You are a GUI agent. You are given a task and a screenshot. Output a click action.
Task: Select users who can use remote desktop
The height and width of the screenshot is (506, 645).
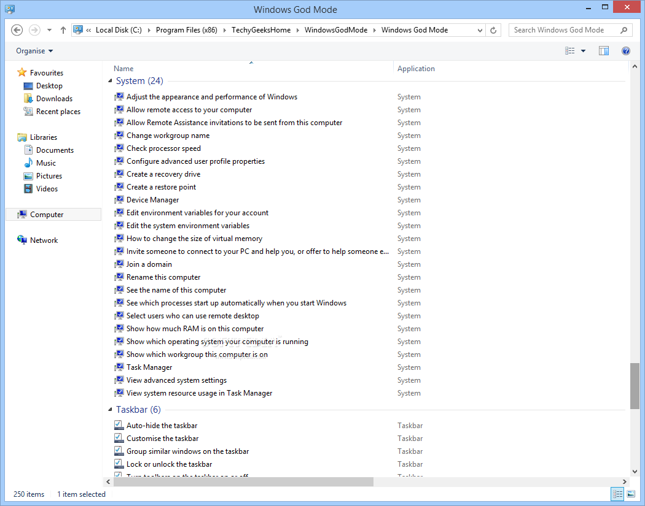click(192, 316)
